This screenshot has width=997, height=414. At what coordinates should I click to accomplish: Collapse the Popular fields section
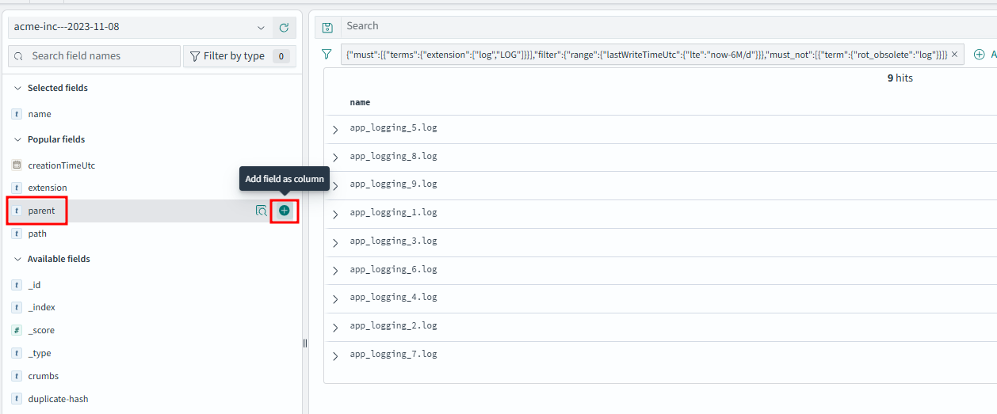point(17,139)
